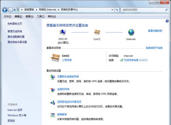Image resolution: width=171 pixels, height=125 pixels.
Task: Click the 疑难解答 troubleshoot icon
Action: coord(53,115)
